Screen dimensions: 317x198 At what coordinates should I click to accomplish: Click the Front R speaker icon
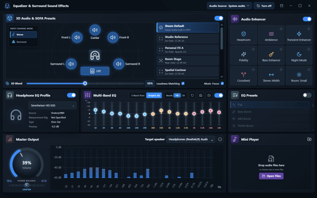coord(113,38)
